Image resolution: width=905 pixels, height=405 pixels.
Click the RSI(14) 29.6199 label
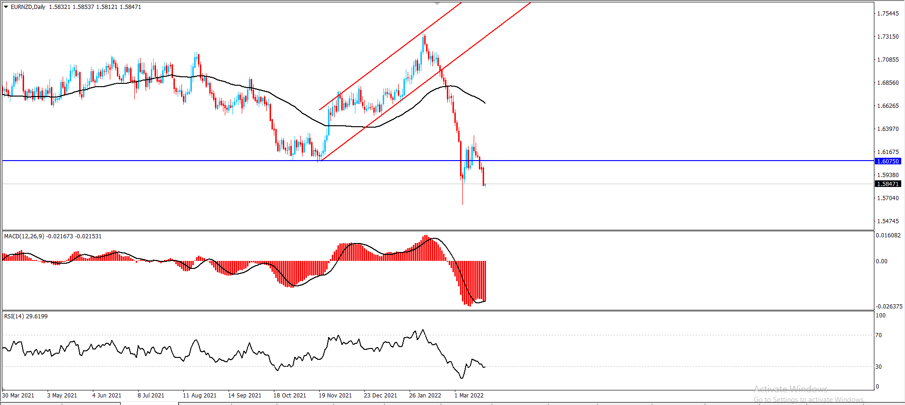point(26,316)
